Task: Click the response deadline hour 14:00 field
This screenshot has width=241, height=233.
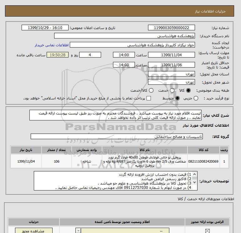Action: pos(124,55)
